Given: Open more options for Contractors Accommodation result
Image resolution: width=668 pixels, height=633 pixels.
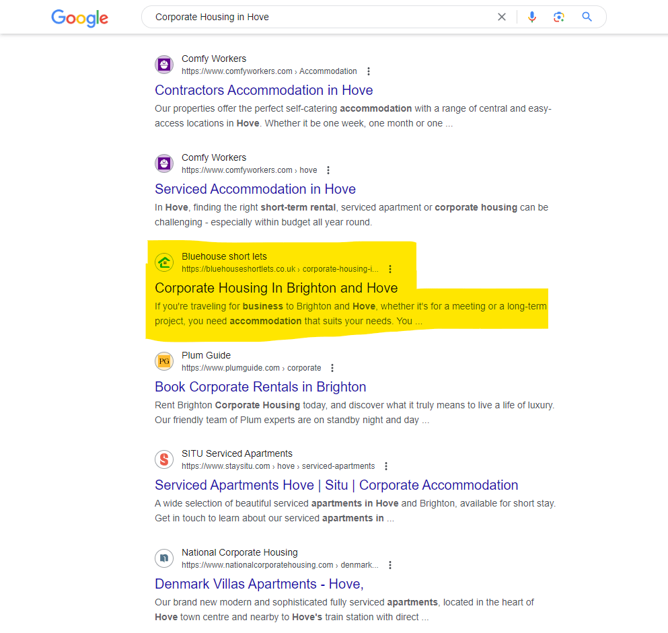Looking at the screenshot, I should coord(369,71).
